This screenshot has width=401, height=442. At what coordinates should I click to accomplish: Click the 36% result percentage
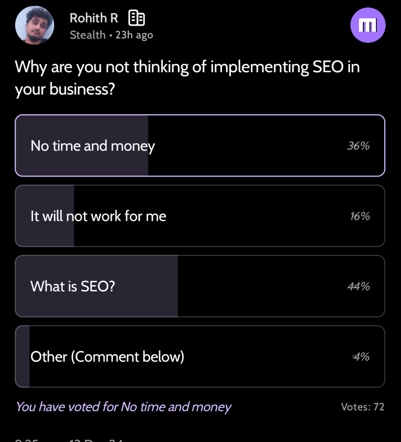[x=358, y=146]
